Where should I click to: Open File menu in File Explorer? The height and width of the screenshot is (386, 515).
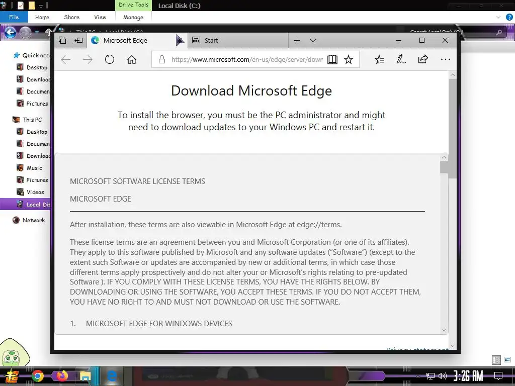click(x=14, y=17)
